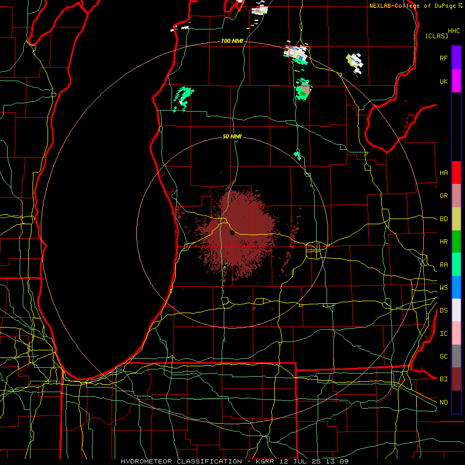Click the UK magenta legend swatch

click(x=456, y=81)
